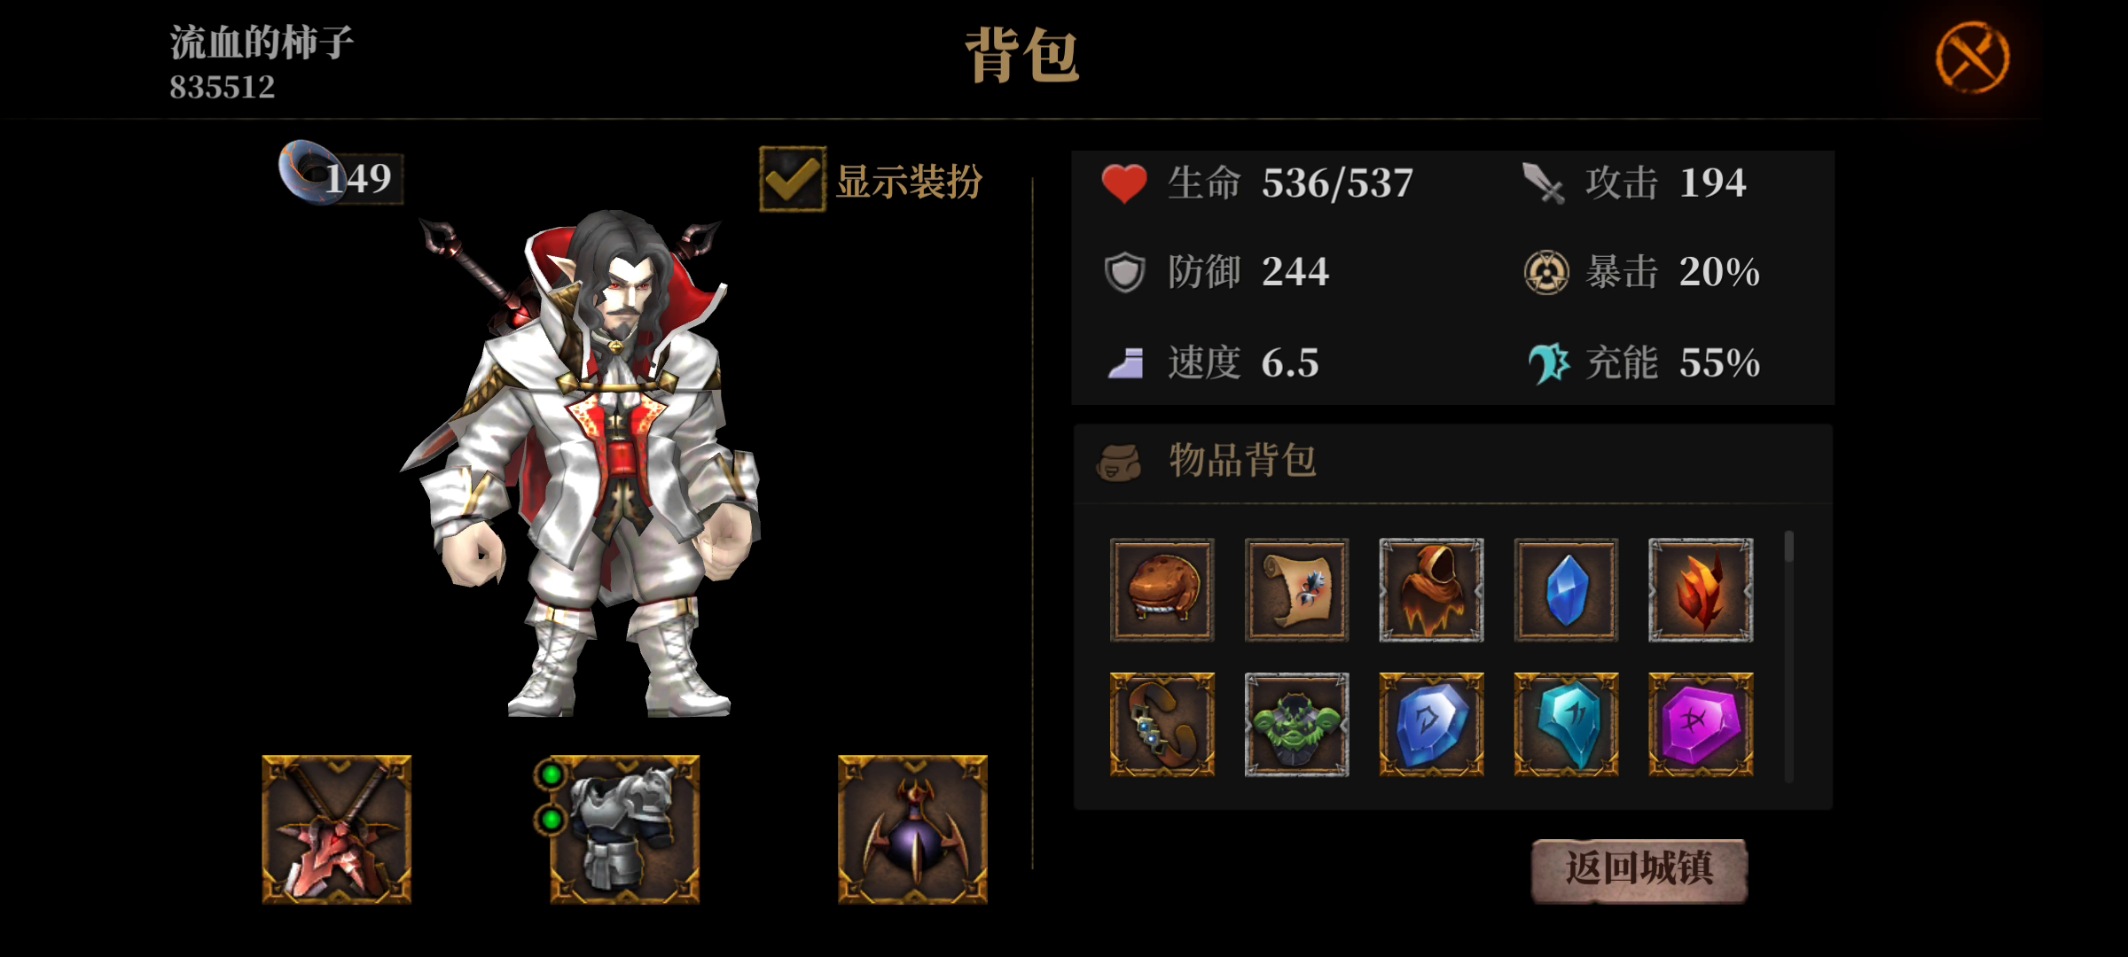Select the orange hooded cloak item
The width and height of the screenshot is (2128, 957).
[1431, 590]
